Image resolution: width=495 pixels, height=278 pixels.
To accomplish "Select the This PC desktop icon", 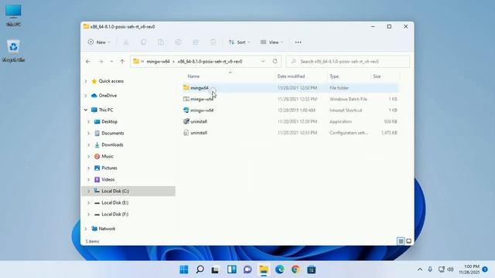I will tap(13, 15).
